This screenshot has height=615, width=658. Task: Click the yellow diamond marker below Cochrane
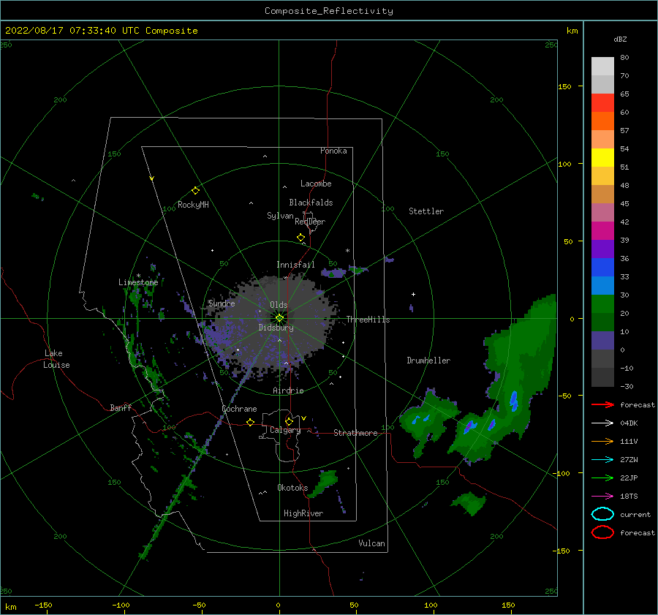click(250, 422)
